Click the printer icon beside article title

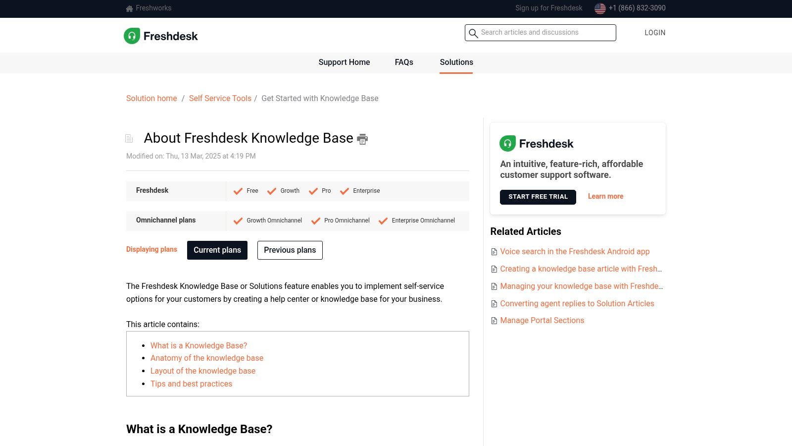[362, 139]
